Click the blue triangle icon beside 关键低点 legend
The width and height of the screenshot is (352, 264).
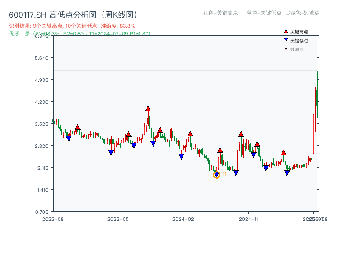click(x=286, y=40)
